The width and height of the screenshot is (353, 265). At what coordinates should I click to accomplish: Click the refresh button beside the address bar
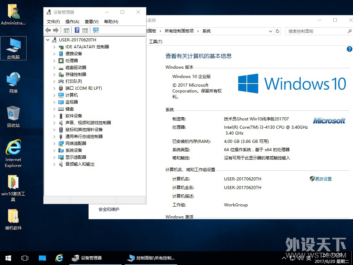point(278,31)
